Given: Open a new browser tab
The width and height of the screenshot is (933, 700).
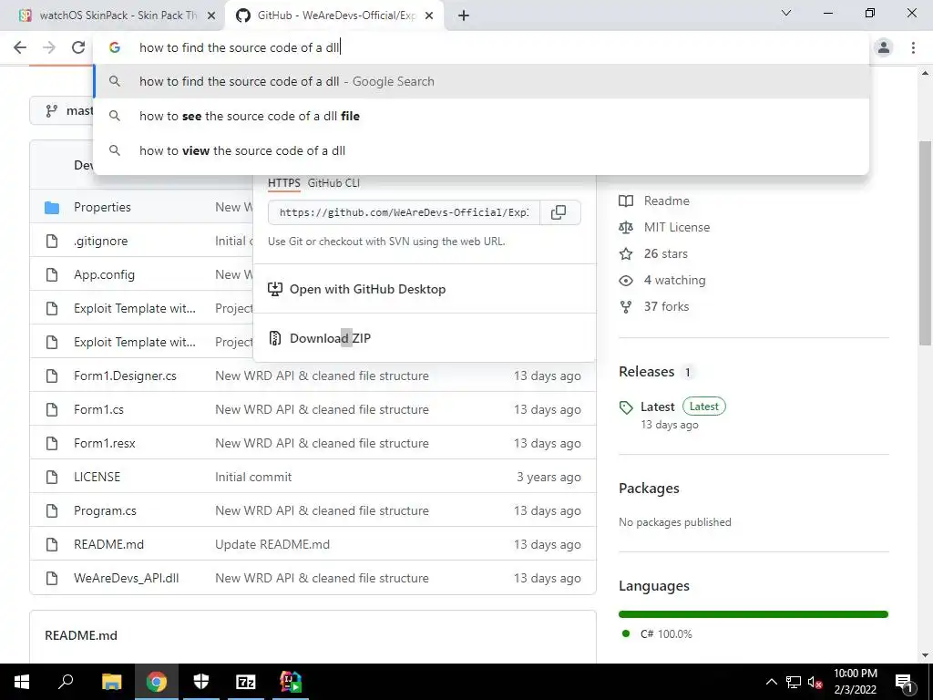Looking at the screenshot, I should [x=464, y=15].
